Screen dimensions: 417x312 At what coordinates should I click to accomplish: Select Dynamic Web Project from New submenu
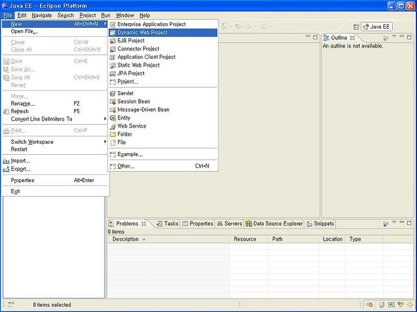click(163, 32)
